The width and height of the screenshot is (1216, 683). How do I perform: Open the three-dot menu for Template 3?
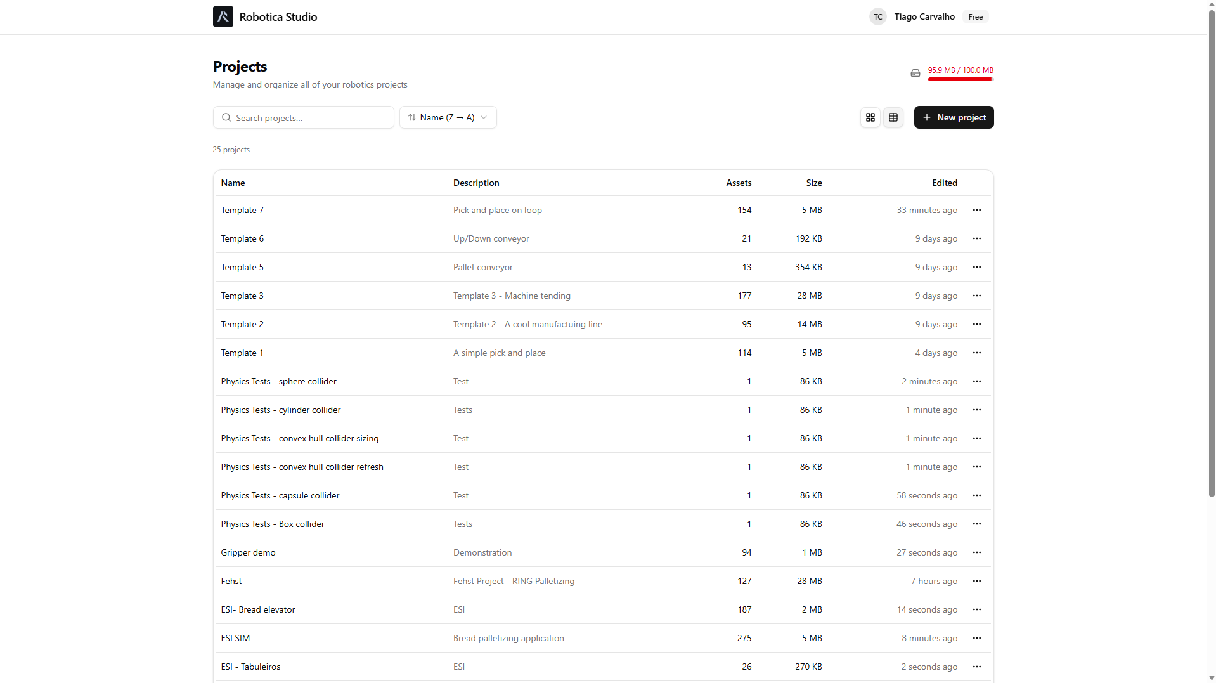(x=976, y=296)
